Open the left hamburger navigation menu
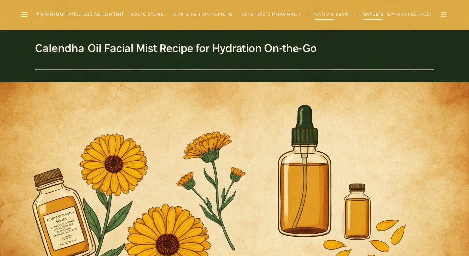469x256 pixels. pos(24,14)
